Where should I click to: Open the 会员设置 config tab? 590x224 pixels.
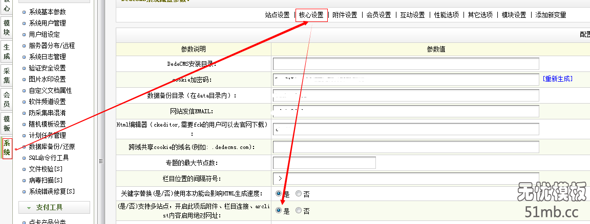[378, 15]
